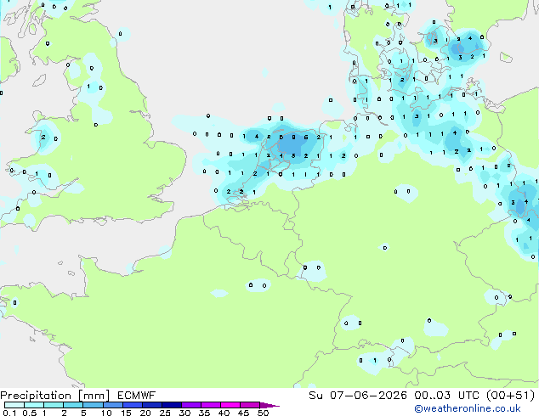Pick the legend swatch between 15 and 20
This screenshot has width=539, height=416.
[133, 405]
